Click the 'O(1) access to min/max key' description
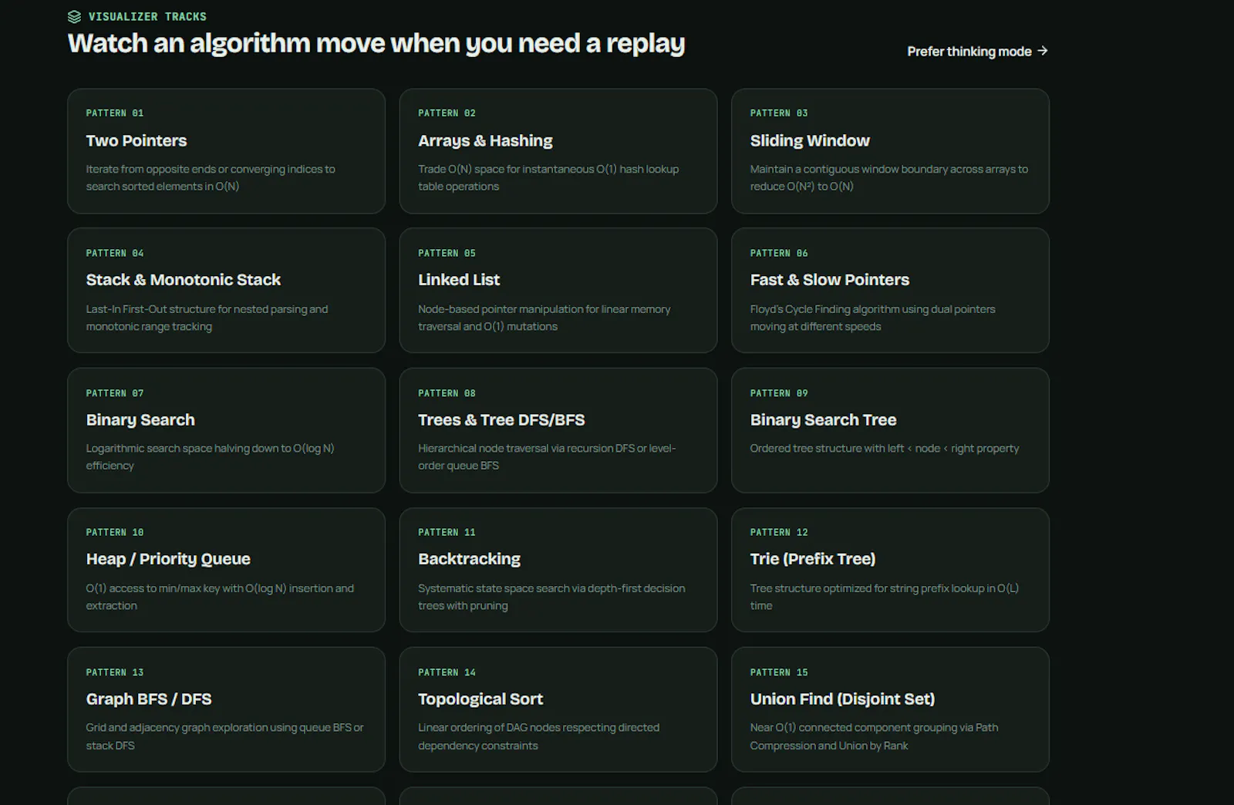The width and height of the screenshot is (1234, 805). pos(220,597)
